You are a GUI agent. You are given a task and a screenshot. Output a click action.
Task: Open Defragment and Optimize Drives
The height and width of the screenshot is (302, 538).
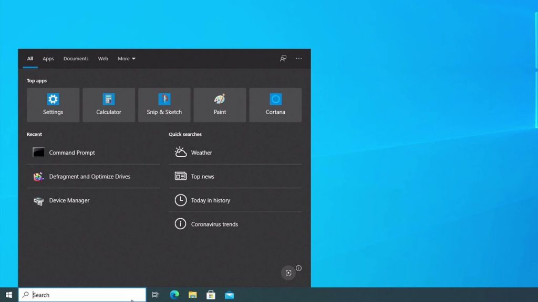pos(94,176)
